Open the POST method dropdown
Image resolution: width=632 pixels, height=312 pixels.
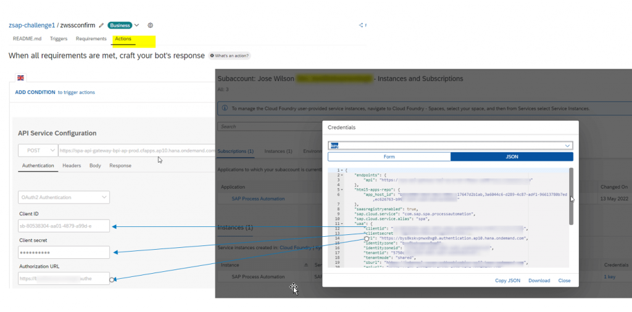(38, 150)
